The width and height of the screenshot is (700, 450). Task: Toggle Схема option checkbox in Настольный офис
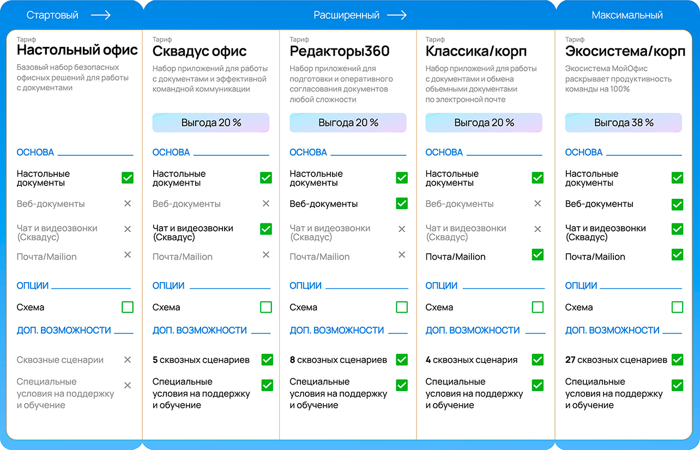pos(128,307)
